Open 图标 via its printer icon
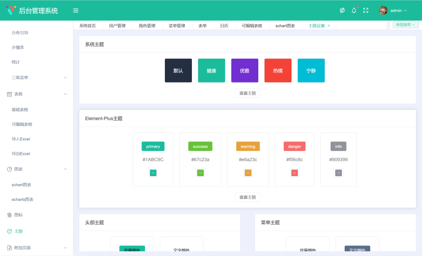This screenshot has height=256, width=422. (x=9, y=215)
